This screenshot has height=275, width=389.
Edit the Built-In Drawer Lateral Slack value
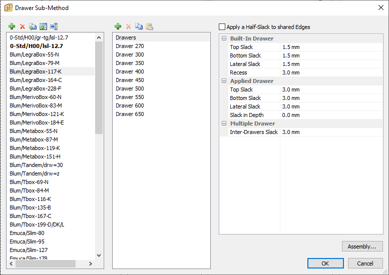click(x=331, y=64)
